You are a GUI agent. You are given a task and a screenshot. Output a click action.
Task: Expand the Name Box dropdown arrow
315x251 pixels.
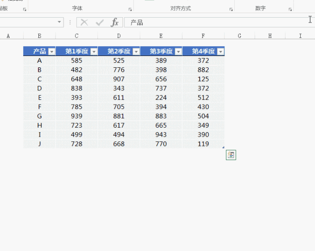point(59,22)
